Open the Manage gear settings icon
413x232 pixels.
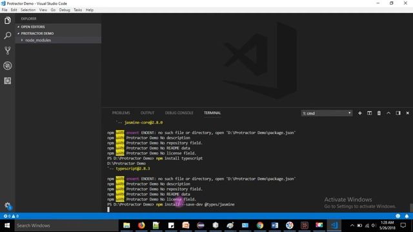[7, 206]
